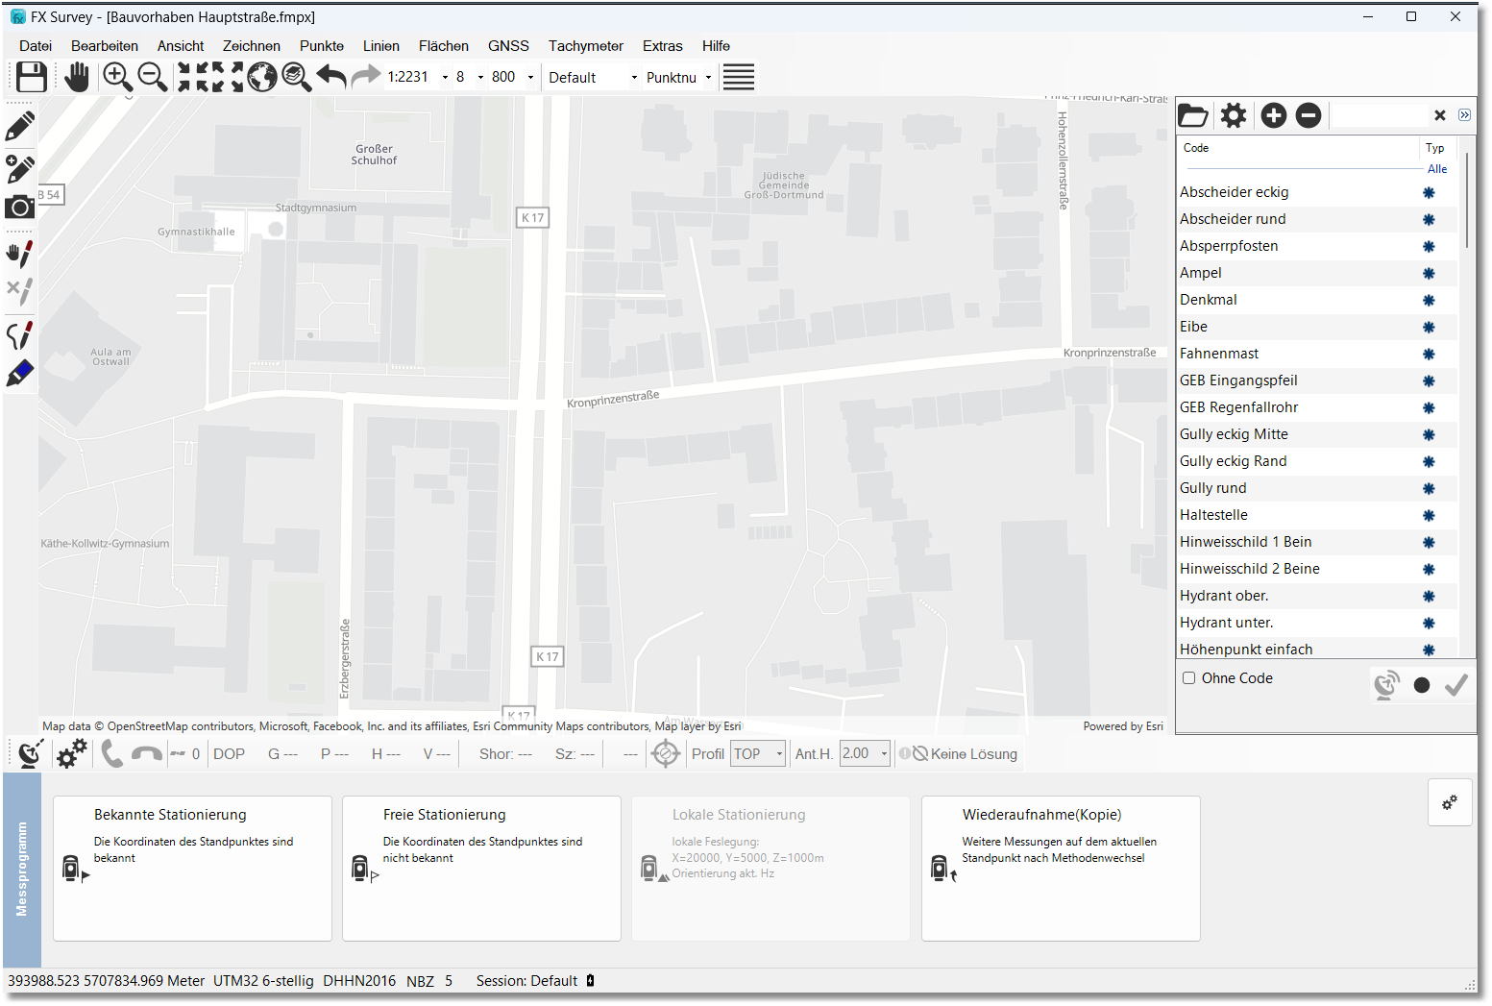Open the camera tool in left sidebar

point(19,208)
